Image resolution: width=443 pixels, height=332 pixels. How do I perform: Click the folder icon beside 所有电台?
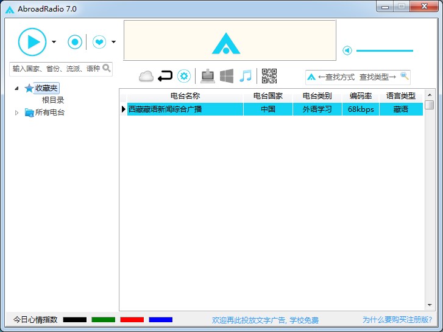29,112
